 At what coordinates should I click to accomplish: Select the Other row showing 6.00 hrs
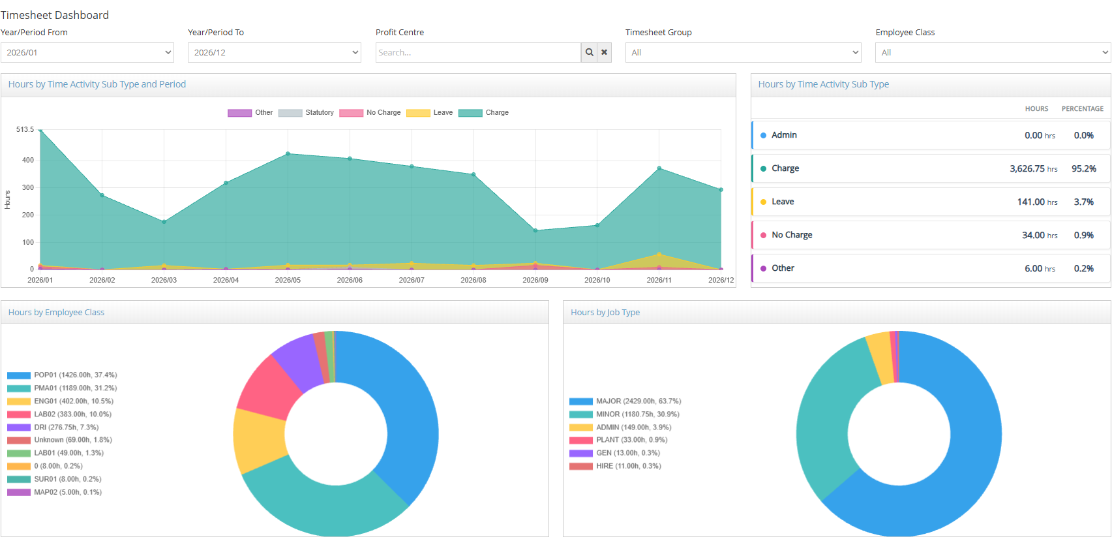pyautogui.click(x=931, y=268)
